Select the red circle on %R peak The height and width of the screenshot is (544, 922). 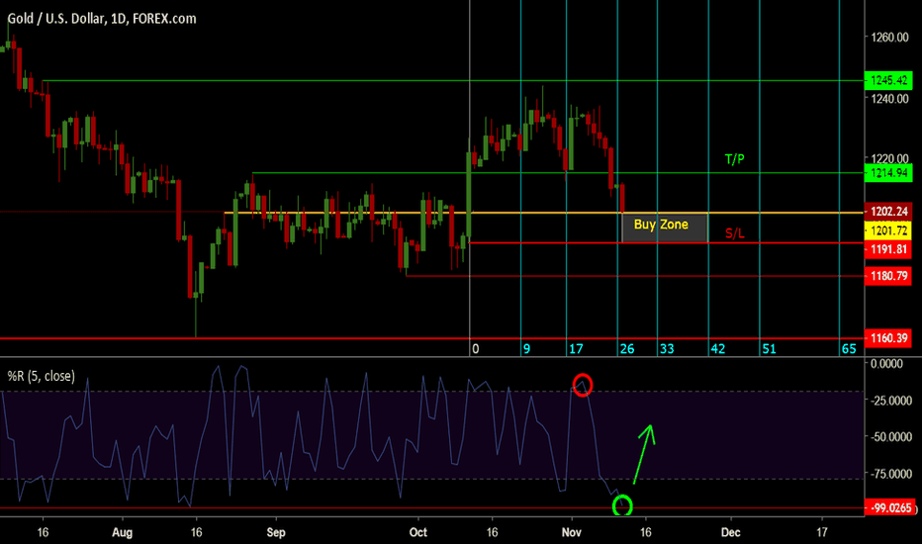582,385
